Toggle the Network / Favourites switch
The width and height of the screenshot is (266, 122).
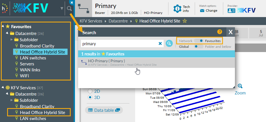click(x=198, y=41)
